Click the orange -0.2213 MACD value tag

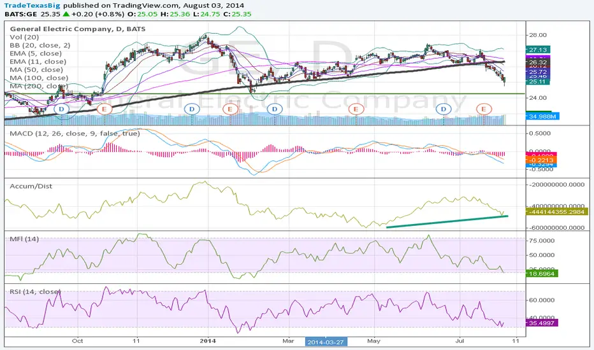[x=541, y=160]
